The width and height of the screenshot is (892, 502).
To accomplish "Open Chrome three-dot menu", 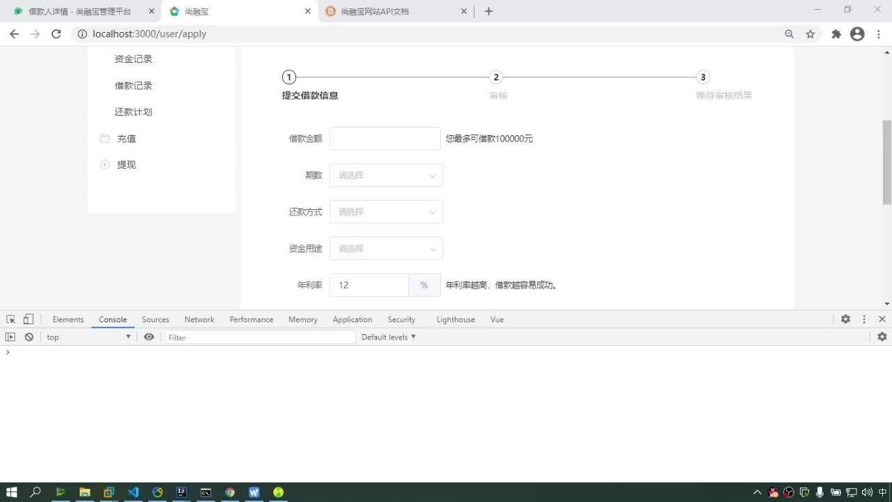I will [880, 33].
